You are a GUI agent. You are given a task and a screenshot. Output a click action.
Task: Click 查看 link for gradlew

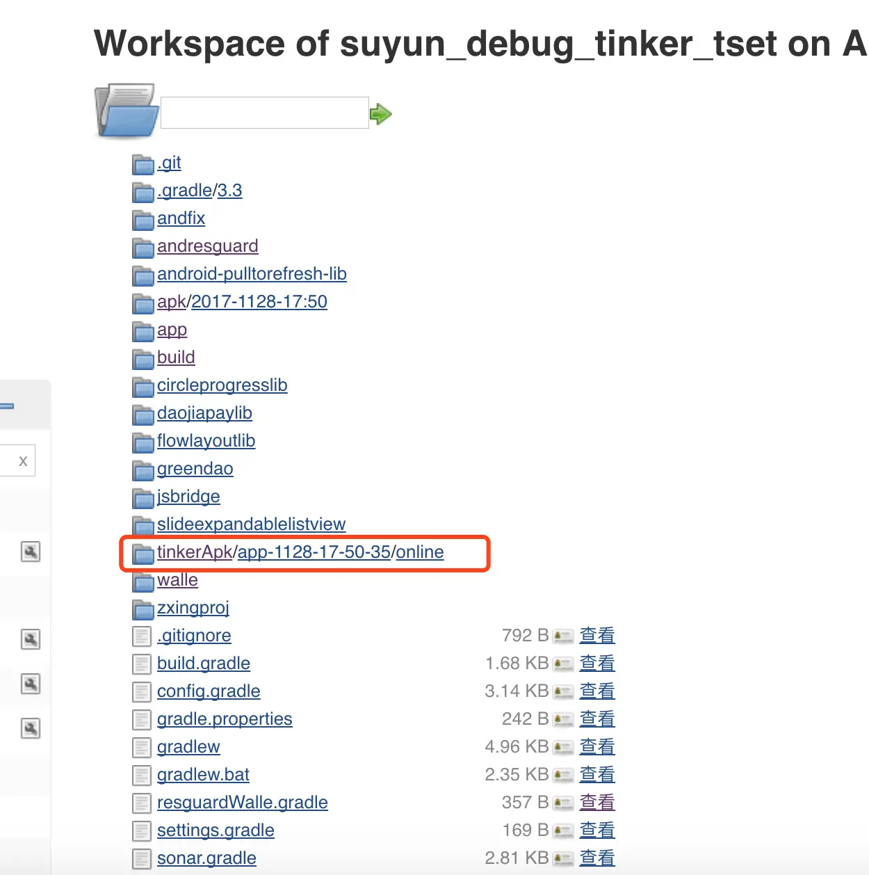(x=597, y=747)
